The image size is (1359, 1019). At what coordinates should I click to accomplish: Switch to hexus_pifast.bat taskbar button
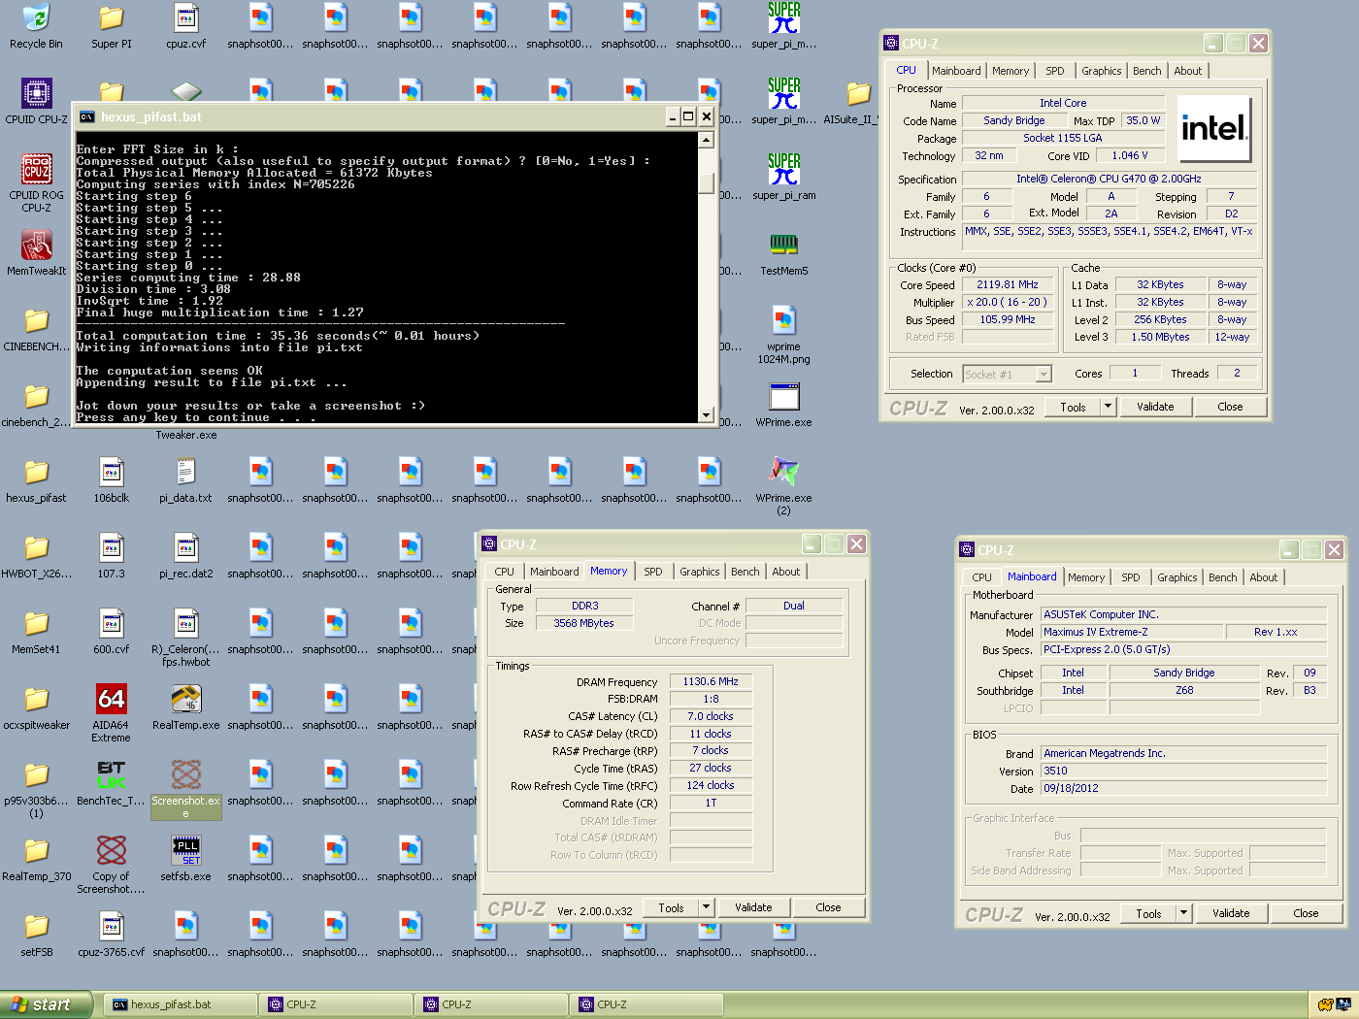click(x=180, y=1004)
